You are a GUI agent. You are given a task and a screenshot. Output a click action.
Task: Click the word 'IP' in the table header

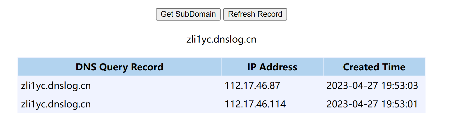point(252,67)
